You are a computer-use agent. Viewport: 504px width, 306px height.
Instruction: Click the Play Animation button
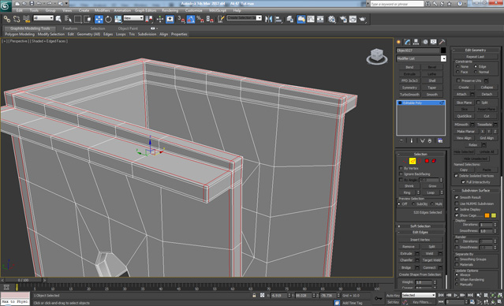[x=455, y=295]
